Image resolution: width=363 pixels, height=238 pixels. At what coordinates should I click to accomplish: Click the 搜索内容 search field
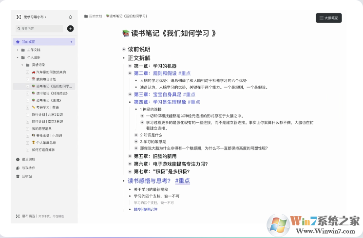point(39,29)
